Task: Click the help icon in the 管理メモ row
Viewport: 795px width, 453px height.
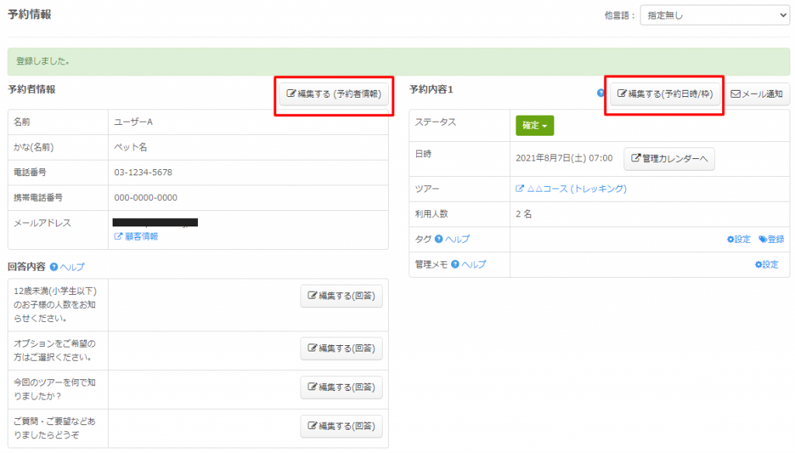Action: pos(455,265)
